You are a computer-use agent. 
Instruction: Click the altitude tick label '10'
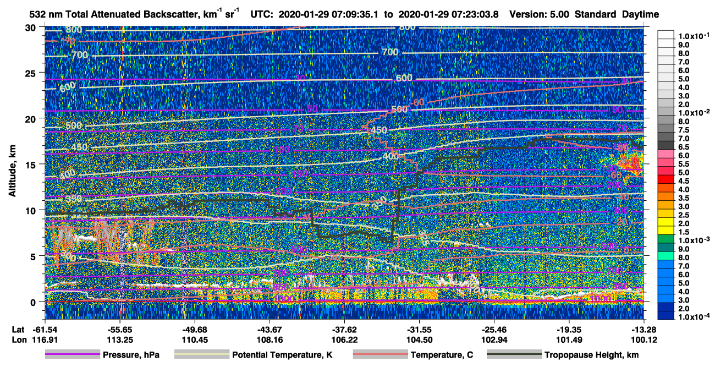pyautogui.click(x=31, y=210)
